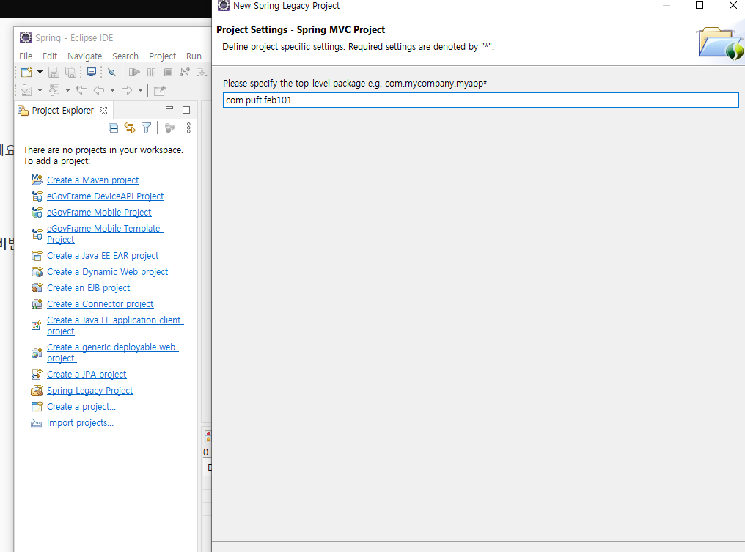The height and width of the screenshot is (552, 745).
Task: Close the Project Explorer tab
Action: (103, 111)
